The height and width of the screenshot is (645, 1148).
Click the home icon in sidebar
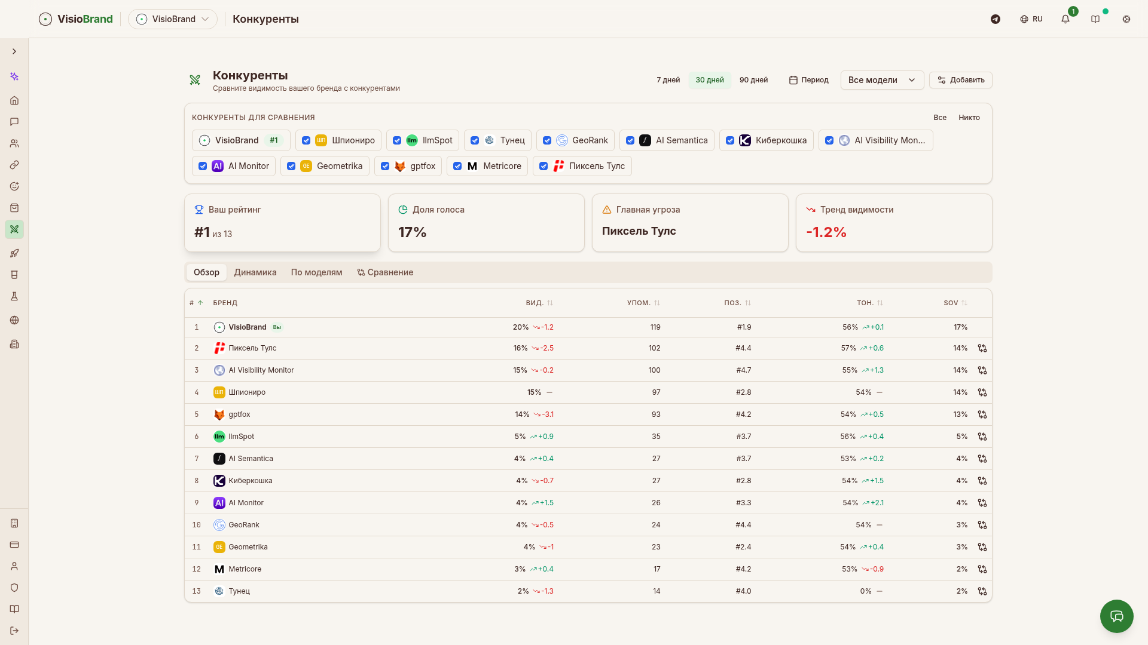[x=14, y=100]
